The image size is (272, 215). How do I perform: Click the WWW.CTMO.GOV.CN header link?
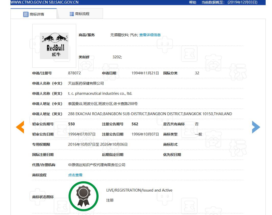(29, 2)
